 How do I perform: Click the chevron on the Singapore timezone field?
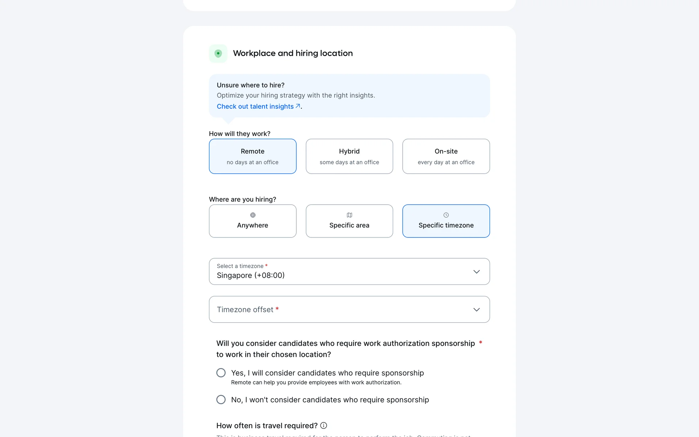[x=476, y=272]
